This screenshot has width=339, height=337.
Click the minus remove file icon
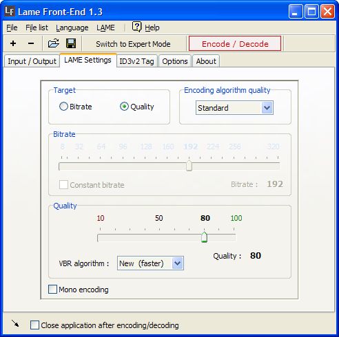pos(31,43)
